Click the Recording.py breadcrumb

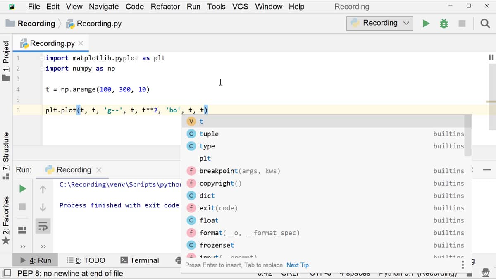(x=94, y=24)
